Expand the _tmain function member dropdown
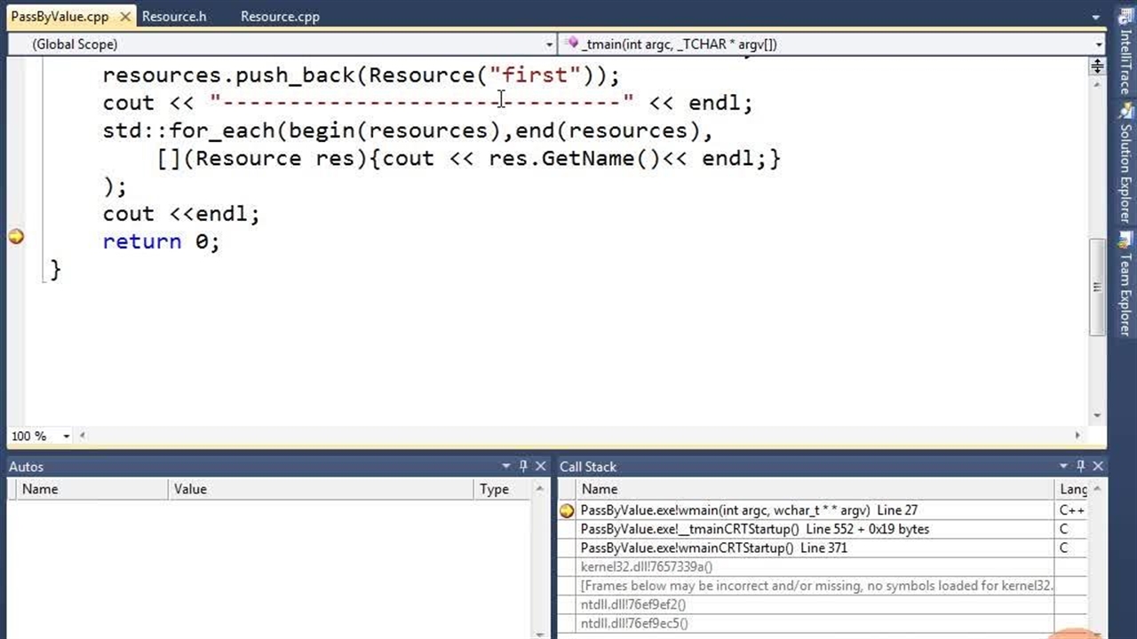The width and height of the screenshot is (1137, 639). tap(1098, 44)
